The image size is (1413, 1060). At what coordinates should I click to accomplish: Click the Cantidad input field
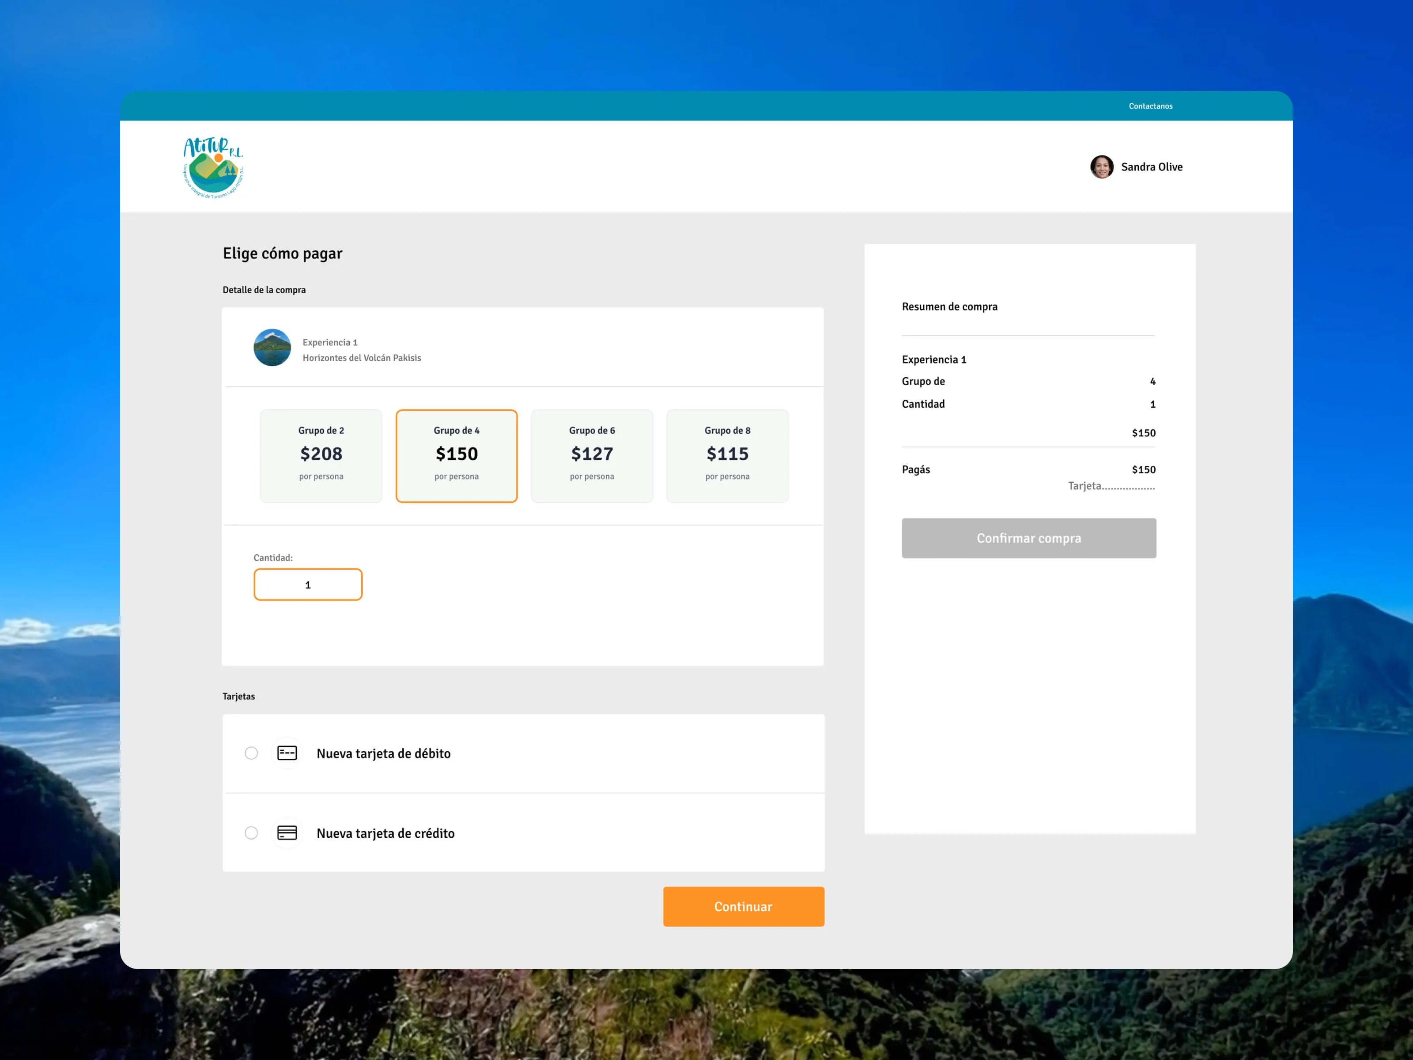point(308,585)
